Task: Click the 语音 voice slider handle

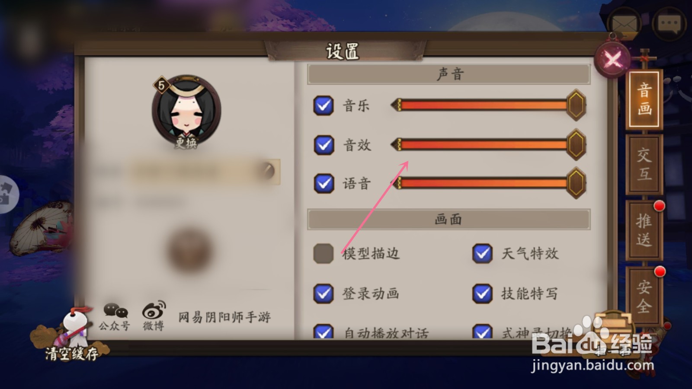Action: 576,183
